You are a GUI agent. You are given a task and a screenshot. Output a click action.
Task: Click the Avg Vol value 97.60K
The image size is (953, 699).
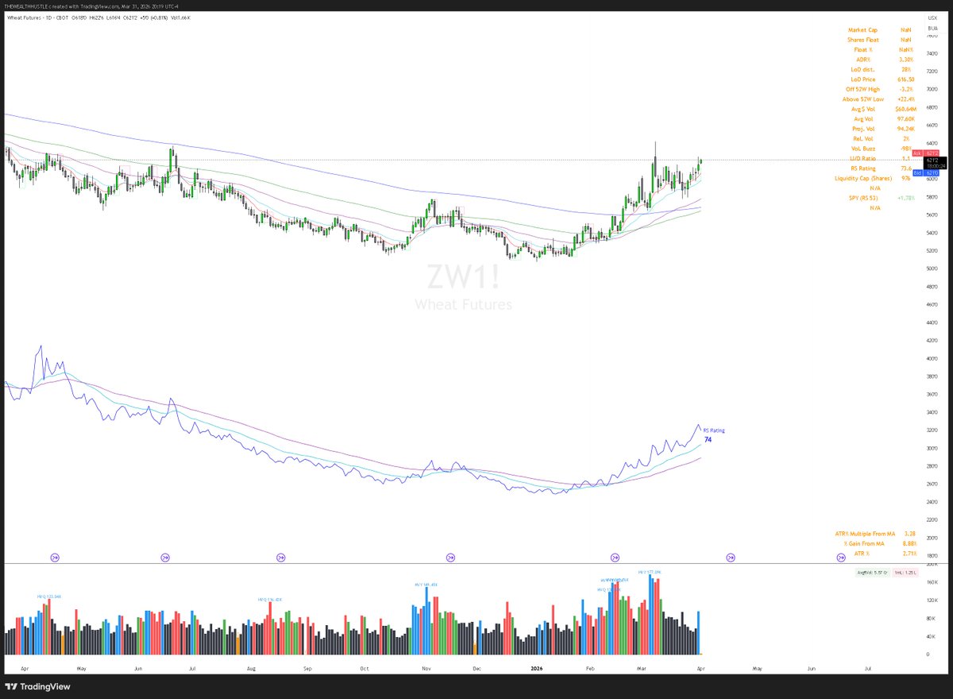click(x=907, y=119)
